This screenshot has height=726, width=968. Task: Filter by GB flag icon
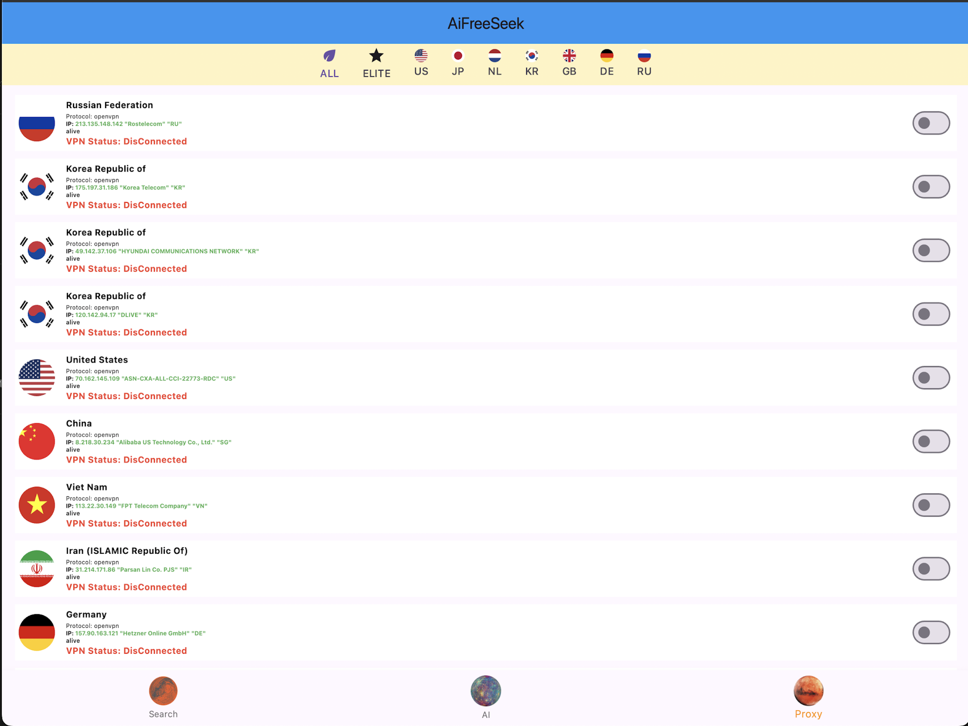coord(569,56)
